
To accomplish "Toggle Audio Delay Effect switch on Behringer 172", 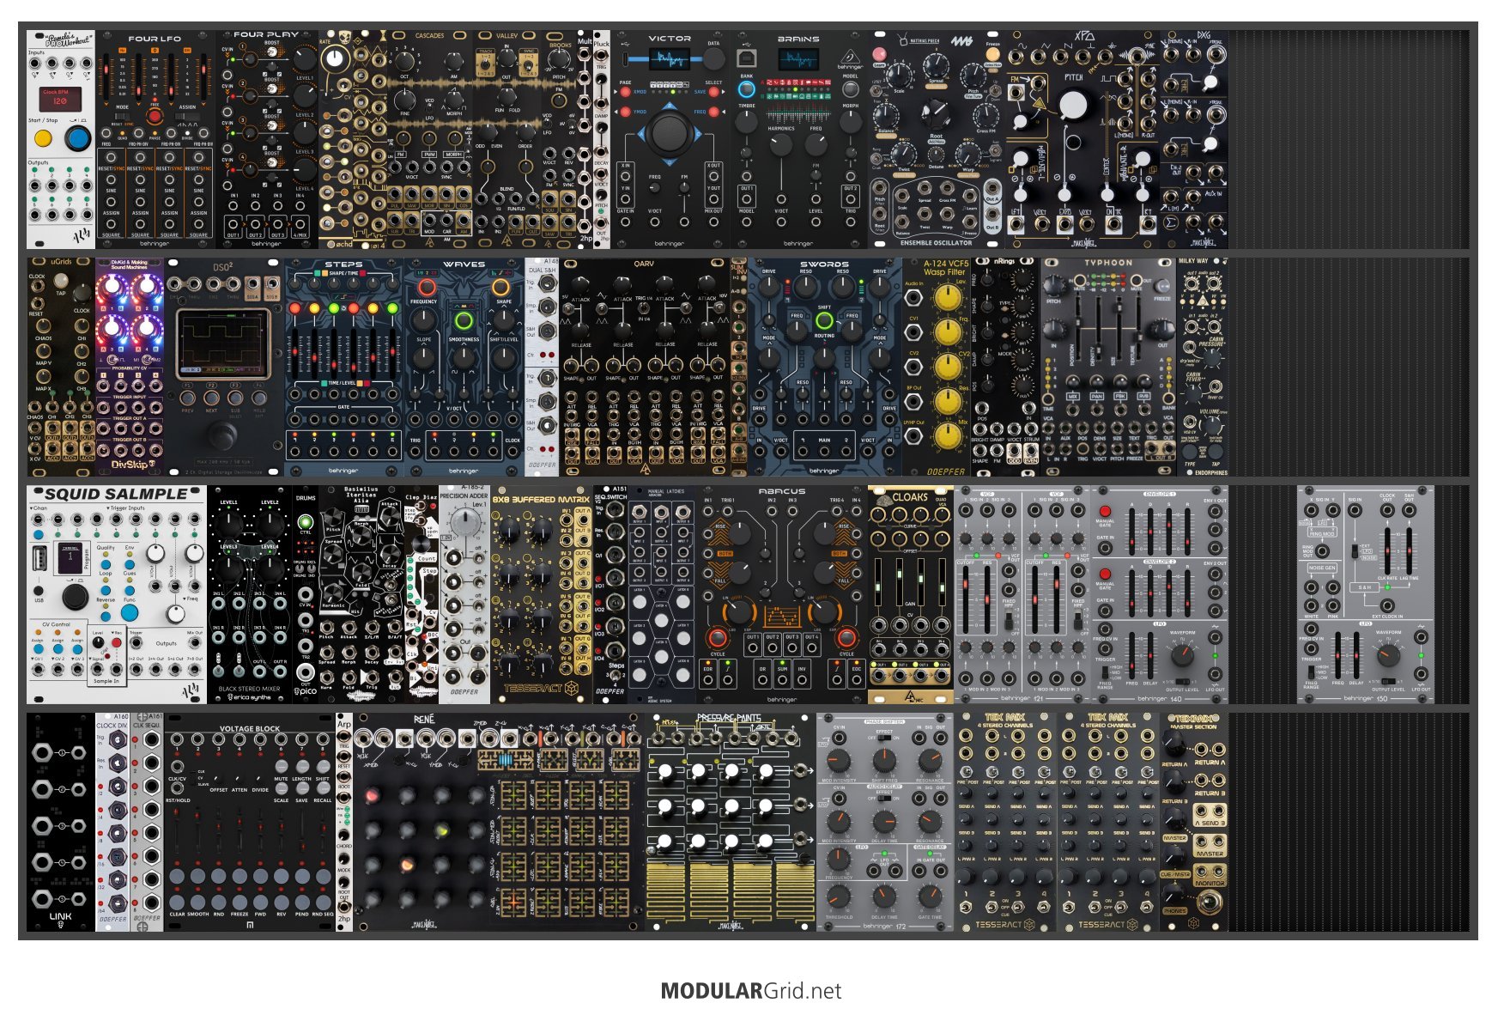I will [x=885, y=799].
